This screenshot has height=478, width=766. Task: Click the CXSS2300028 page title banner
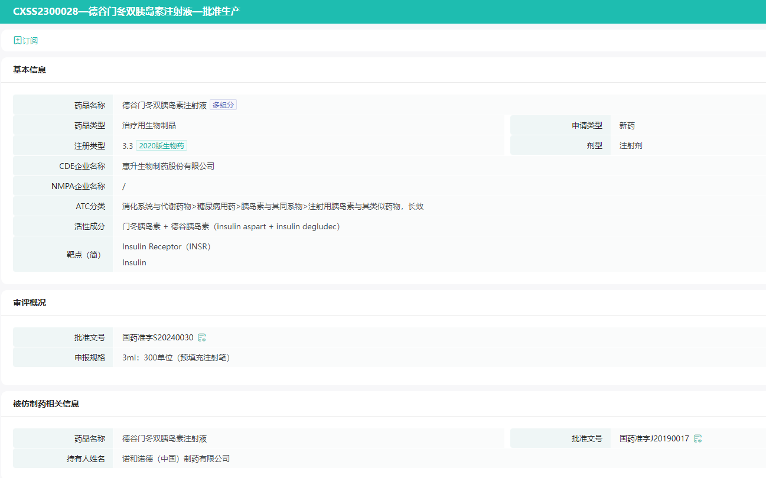126,12
